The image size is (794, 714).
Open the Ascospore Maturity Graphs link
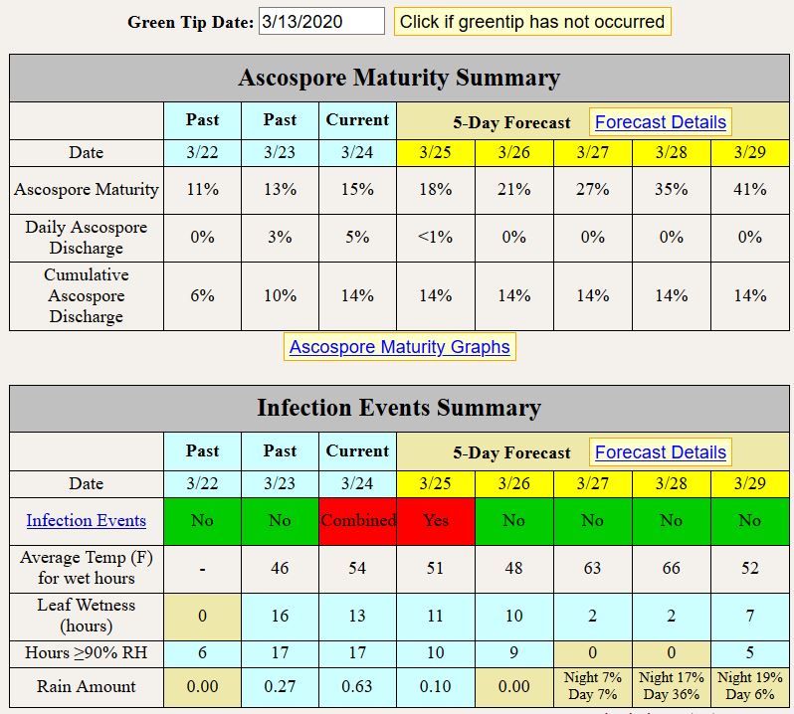click(x=400, y=347)
